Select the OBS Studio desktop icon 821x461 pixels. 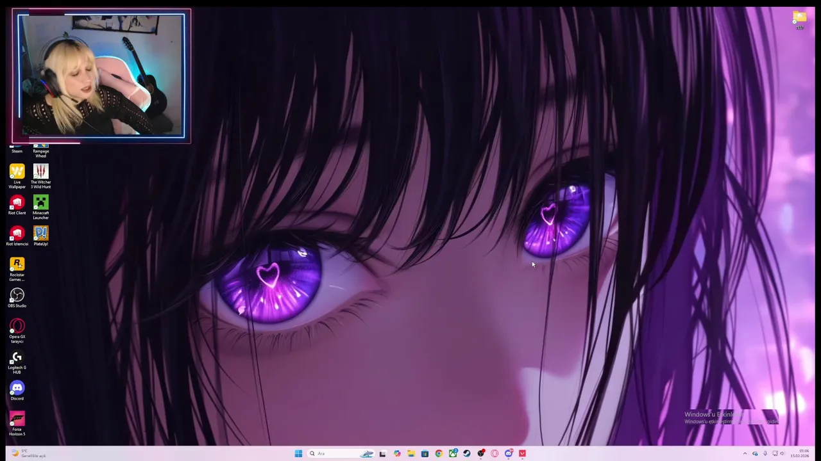pyautogui.click(x=17, y=298)
